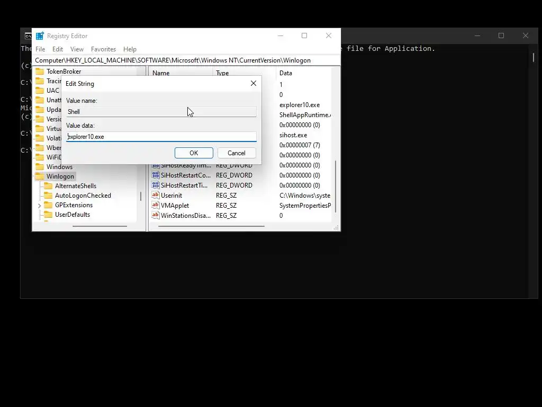Click the GPExtensions folder icon
The height and width of the screenshot is (407, 542).
[x=48, y=205]
